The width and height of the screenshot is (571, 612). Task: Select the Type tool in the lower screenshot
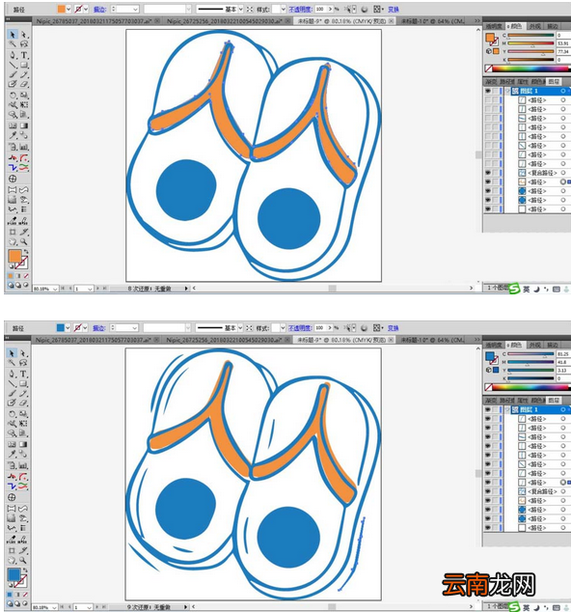point(23,374)
